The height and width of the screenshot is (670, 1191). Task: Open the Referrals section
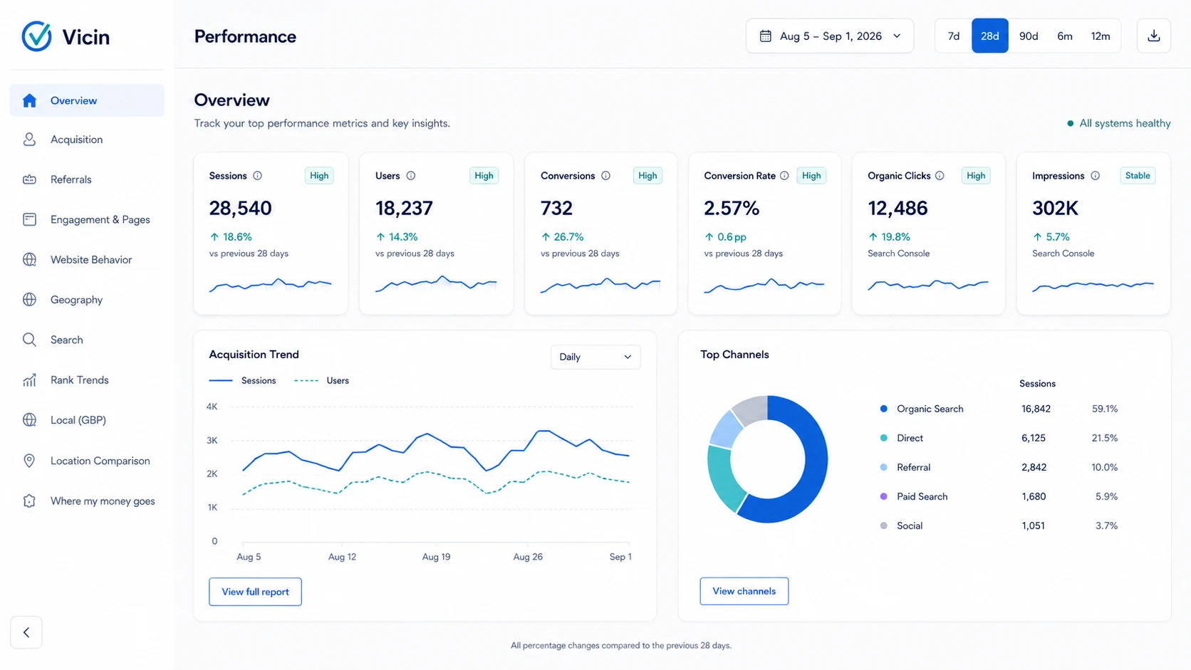coord(87,179)
